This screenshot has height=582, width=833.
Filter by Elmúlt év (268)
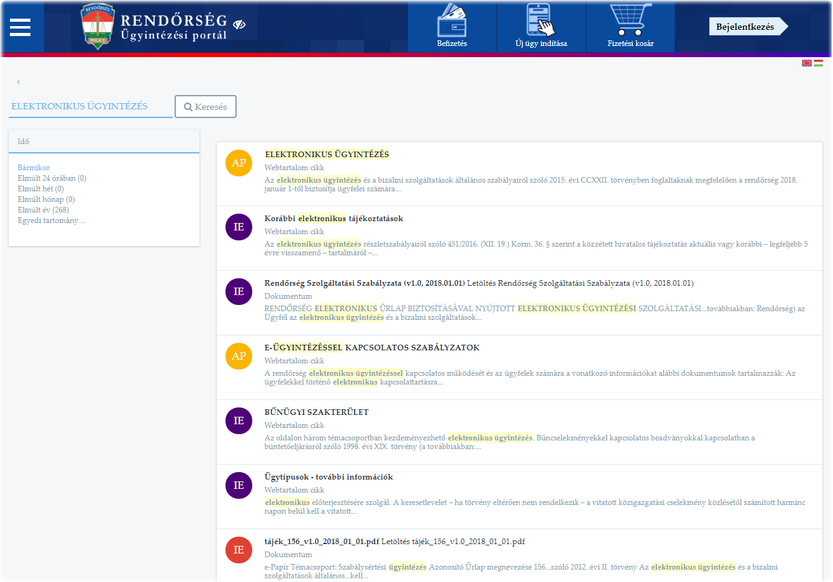point(43,210)
